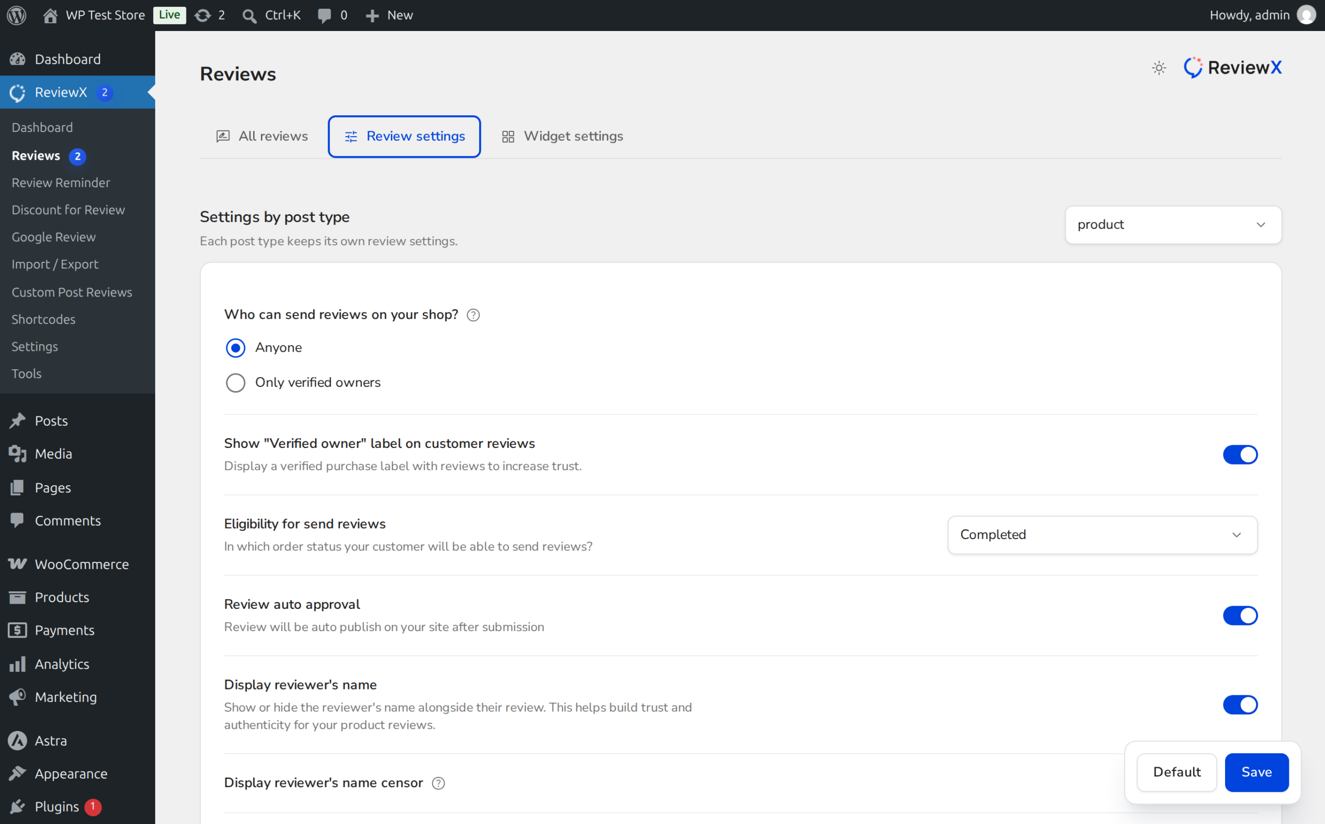This screenshot has height=824, width=1325.
Task: Click the Live site status badge
Action: pos(170,16)
